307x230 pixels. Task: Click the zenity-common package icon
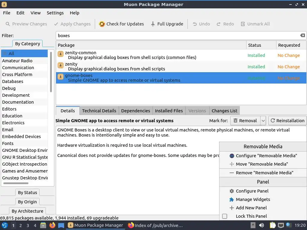[61, 54]
